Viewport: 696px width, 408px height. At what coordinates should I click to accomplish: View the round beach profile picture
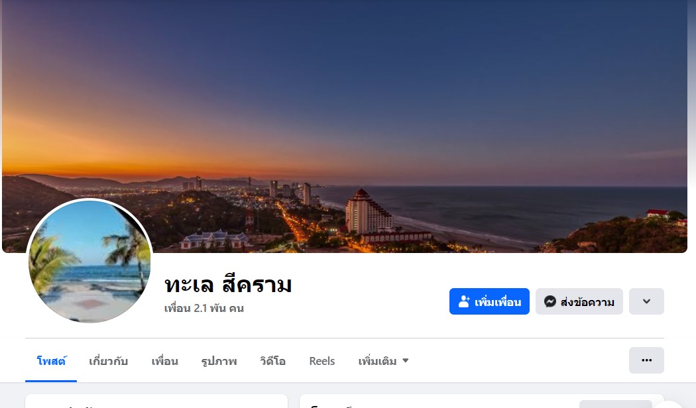click(89, 261)
